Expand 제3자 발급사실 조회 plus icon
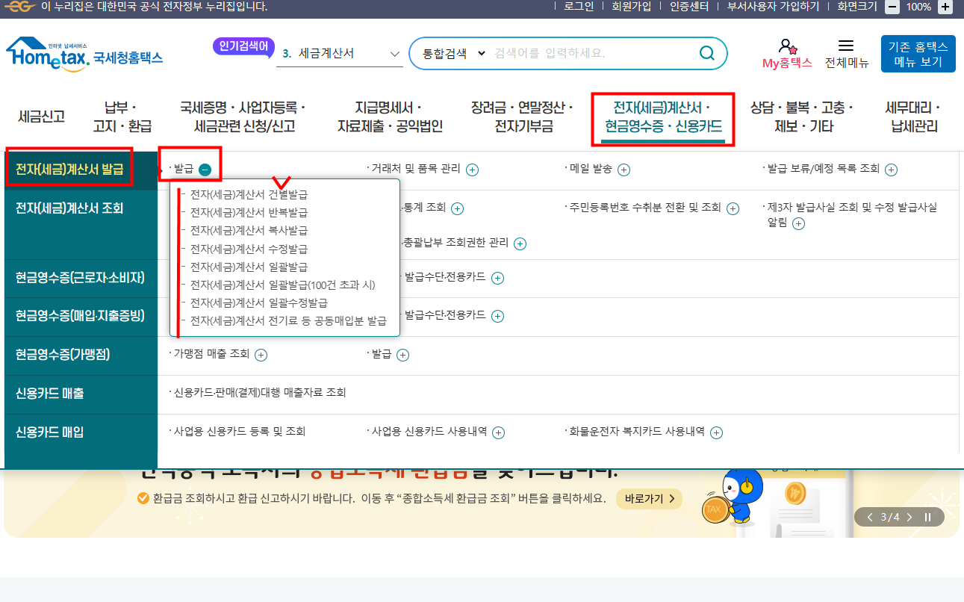964x602 pixels. pyautogui.click(x=798, y=223)
